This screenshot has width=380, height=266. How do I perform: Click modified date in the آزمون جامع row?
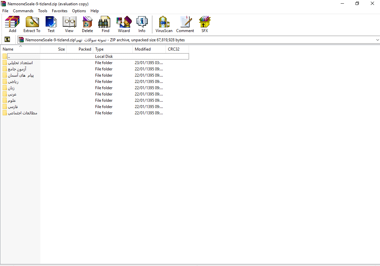(x=149, y=69)
